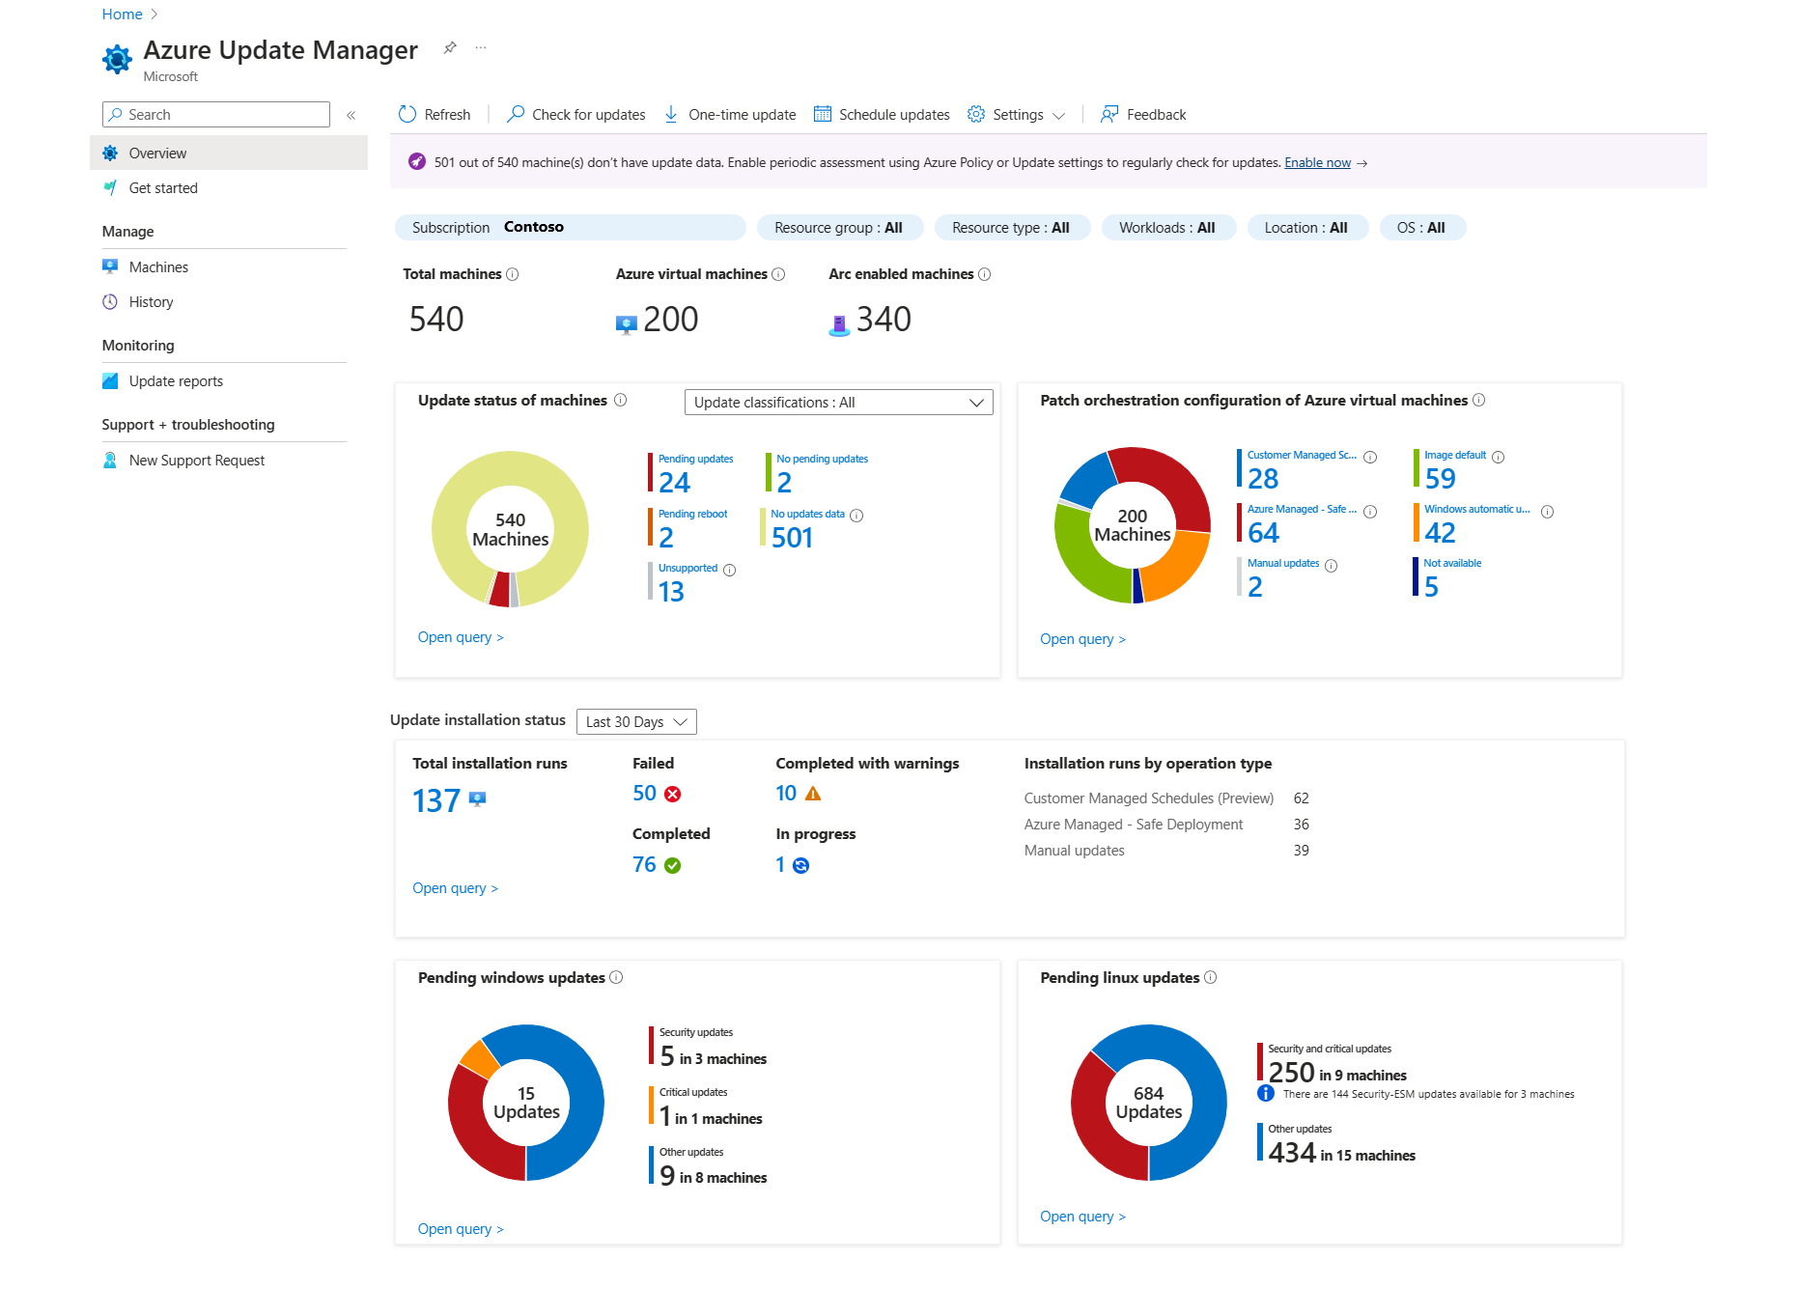The height and width of the screenshot is (1316, 1796).
Task: Click the Failed runs count 50
Action: 644,793
